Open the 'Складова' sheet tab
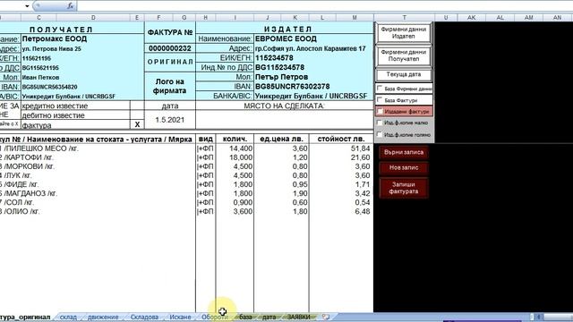The image size is (573, 322). point(144,317)
